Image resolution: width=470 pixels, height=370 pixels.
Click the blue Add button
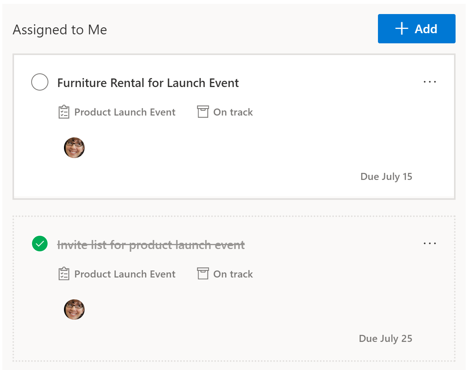click(416, 29)
